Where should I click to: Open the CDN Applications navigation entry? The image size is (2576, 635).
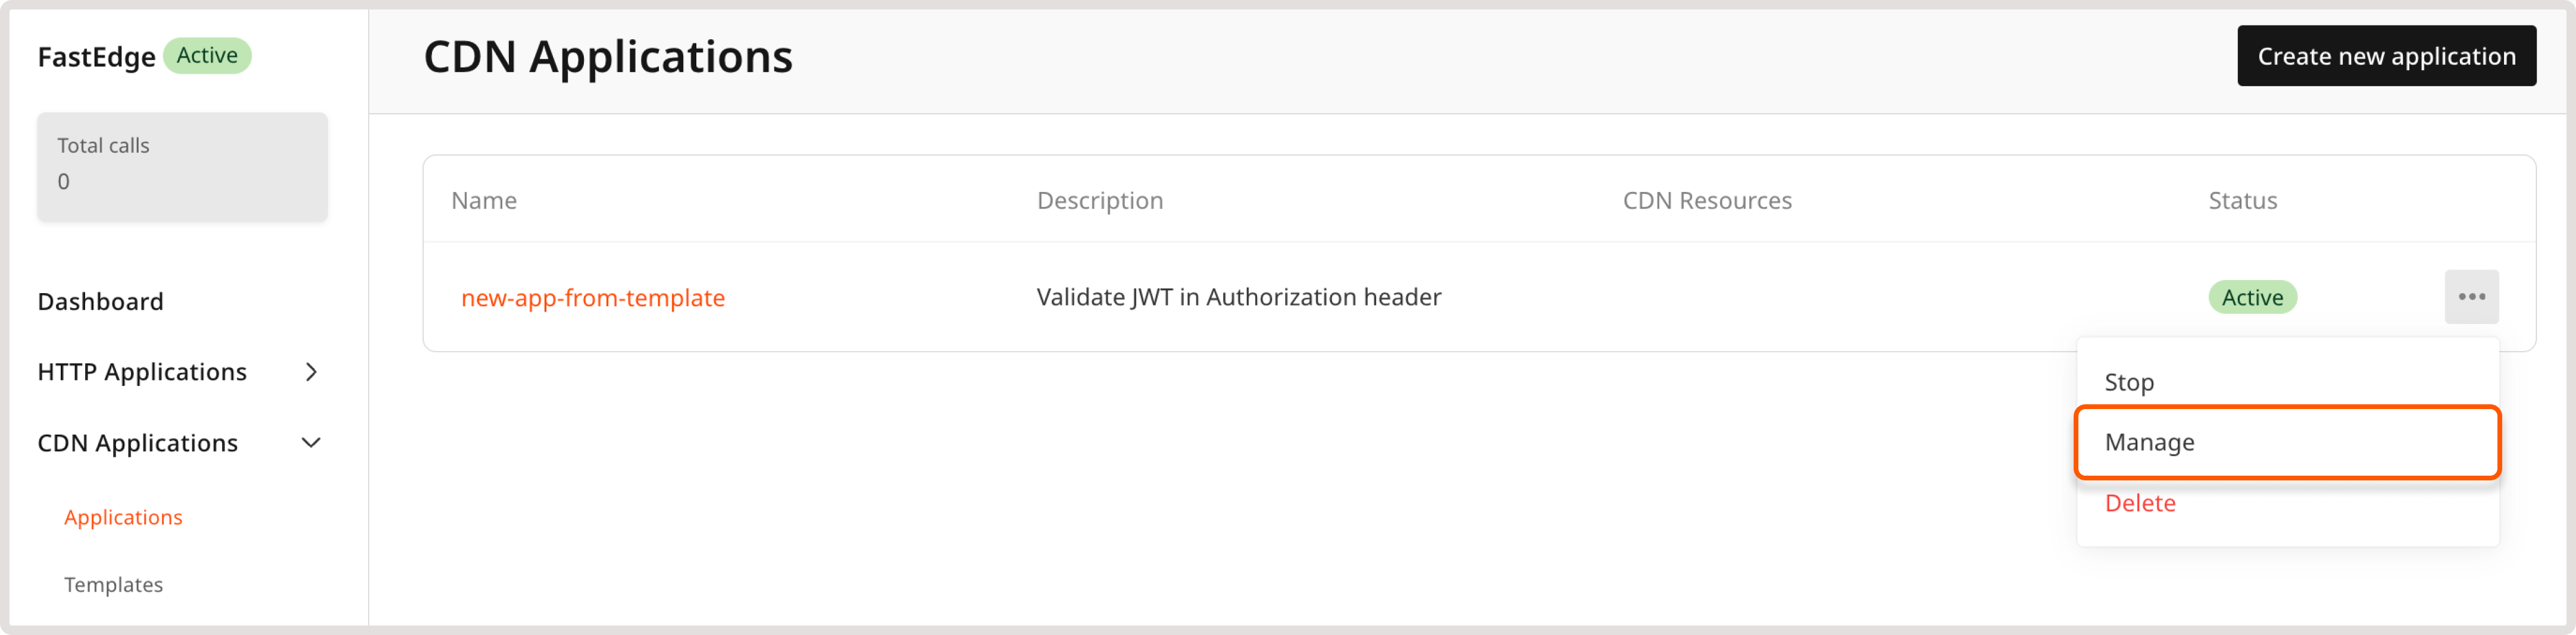[x=137, y=442]
